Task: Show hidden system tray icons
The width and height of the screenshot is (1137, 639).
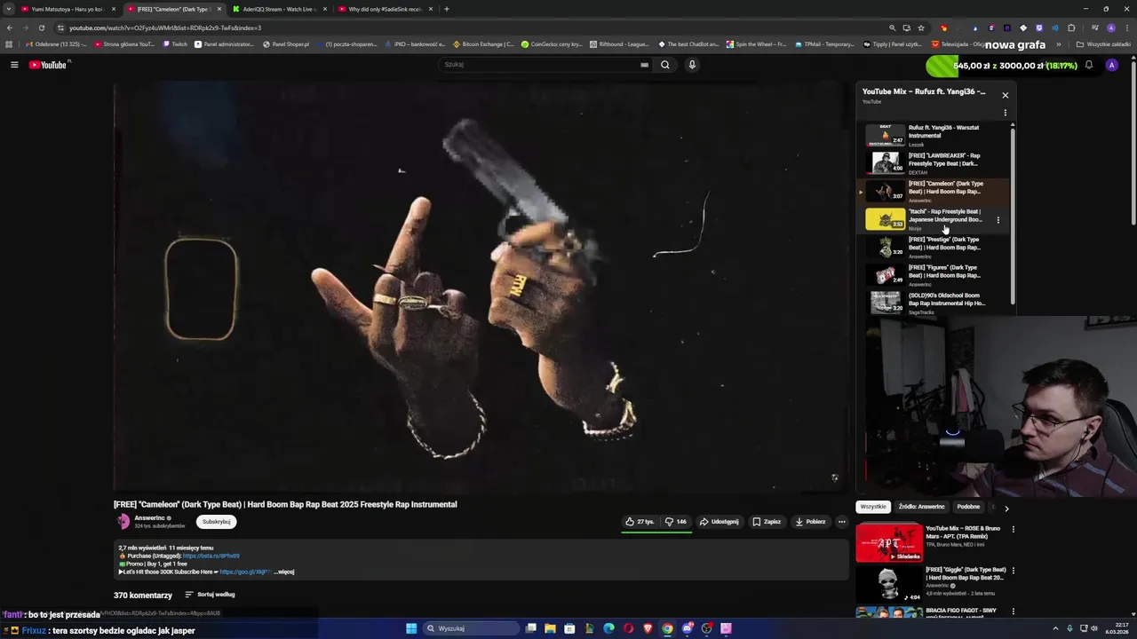Action: (x=1055, y=628)
